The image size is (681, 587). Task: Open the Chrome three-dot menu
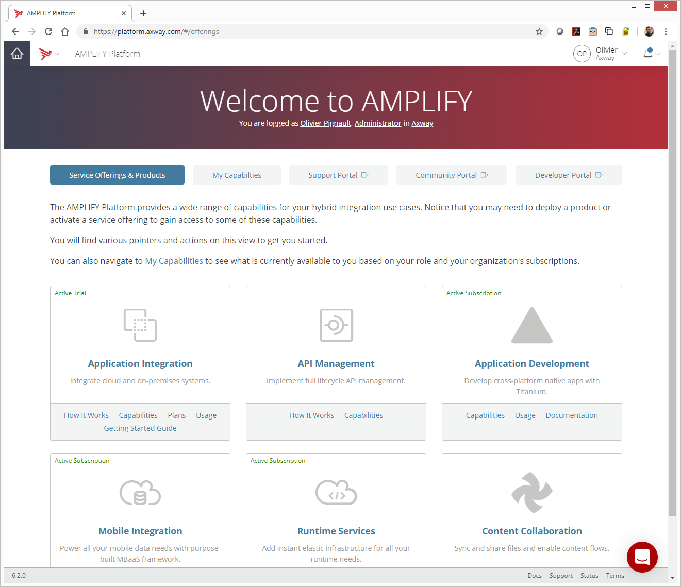(x=666, y=31)
